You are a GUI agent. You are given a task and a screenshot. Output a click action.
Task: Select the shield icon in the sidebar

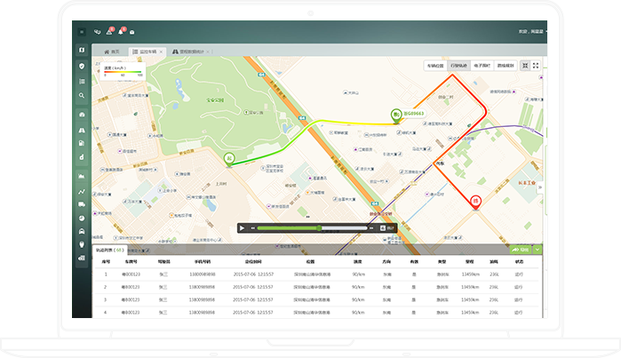[x=82, y=66]
